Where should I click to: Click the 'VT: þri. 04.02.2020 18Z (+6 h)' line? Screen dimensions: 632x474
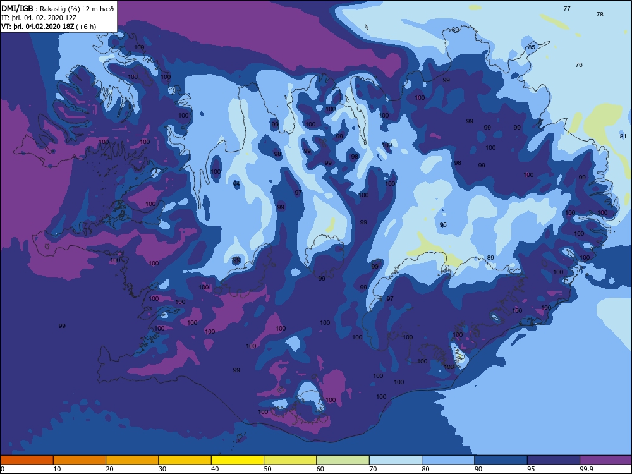tap(49, 27)
